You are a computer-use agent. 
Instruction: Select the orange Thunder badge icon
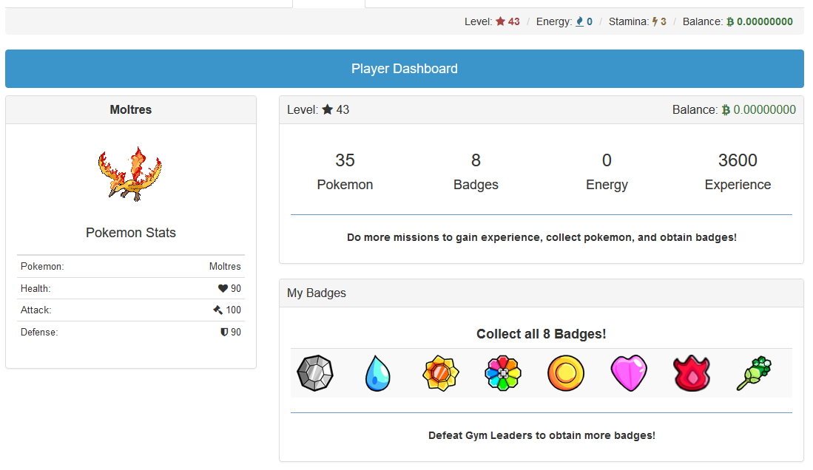(441, 373)
